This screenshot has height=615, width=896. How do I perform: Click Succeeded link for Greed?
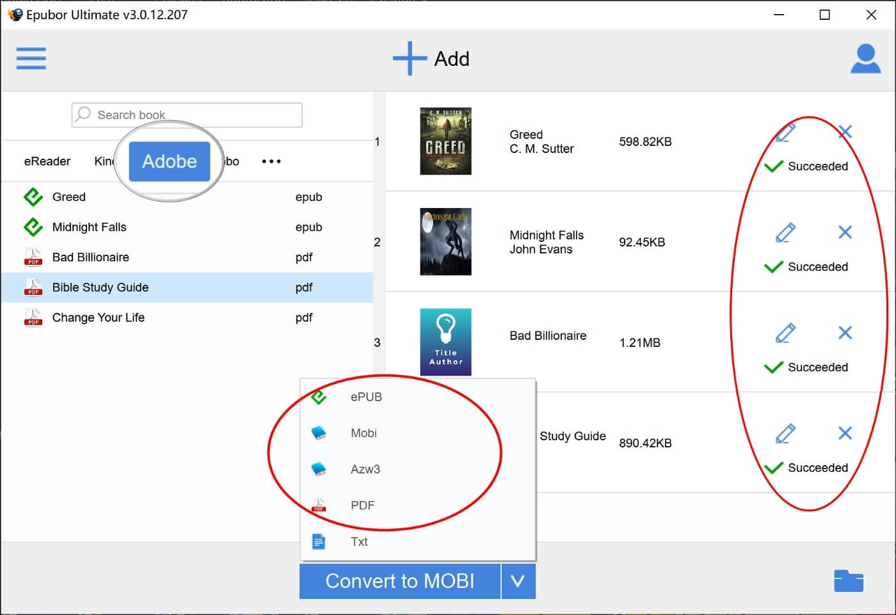[x=817, y=166]
